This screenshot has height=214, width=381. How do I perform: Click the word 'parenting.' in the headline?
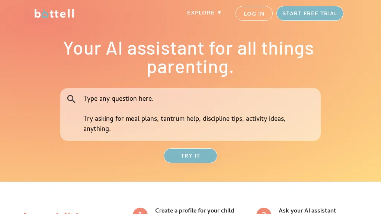190,67
